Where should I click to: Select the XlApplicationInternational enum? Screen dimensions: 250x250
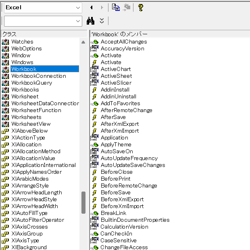tap(44, 165)
